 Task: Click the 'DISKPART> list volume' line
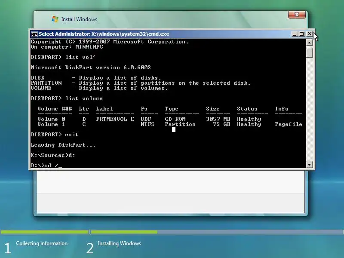(x=67, y=98)
